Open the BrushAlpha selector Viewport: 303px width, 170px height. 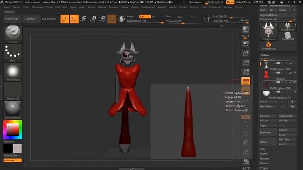pyautogui.click(x=13, y=72)
